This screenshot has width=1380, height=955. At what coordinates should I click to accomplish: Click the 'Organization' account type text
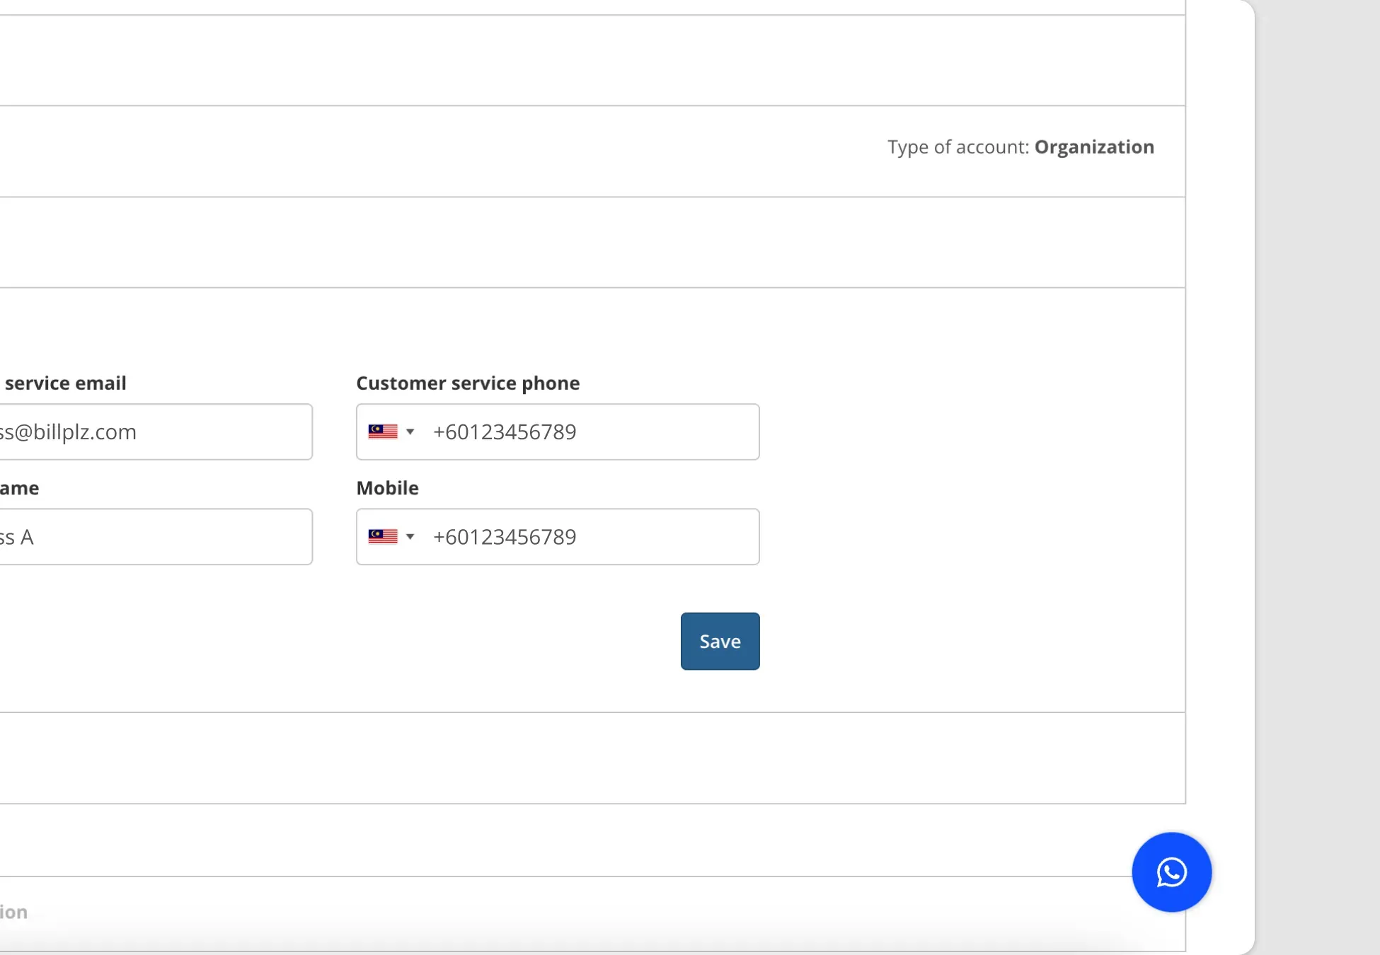[x=1094, y=146]
